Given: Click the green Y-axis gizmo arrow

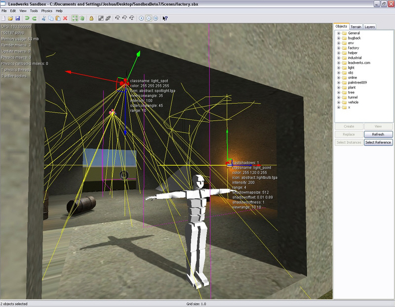Looking at the screenshot, I should pyautogui.click(x=140, y=52).
